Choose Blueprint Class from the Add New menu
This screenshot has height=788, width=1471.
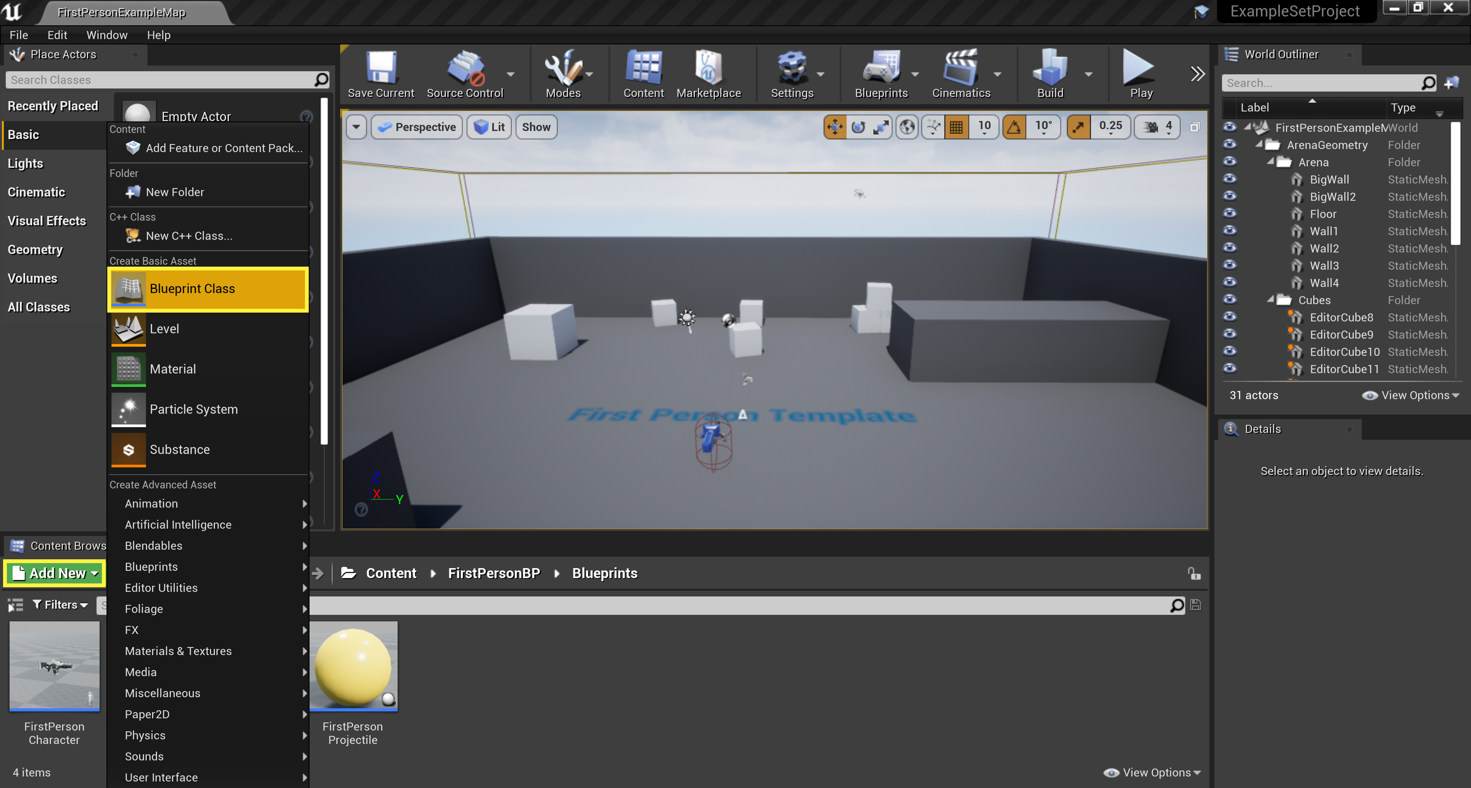tap(208, 289)
